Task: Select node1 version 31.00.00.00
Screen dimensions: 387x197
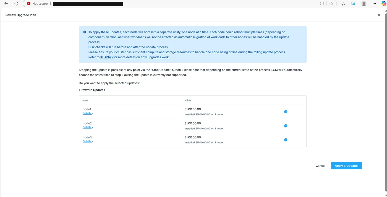Action: pos(193,109)
